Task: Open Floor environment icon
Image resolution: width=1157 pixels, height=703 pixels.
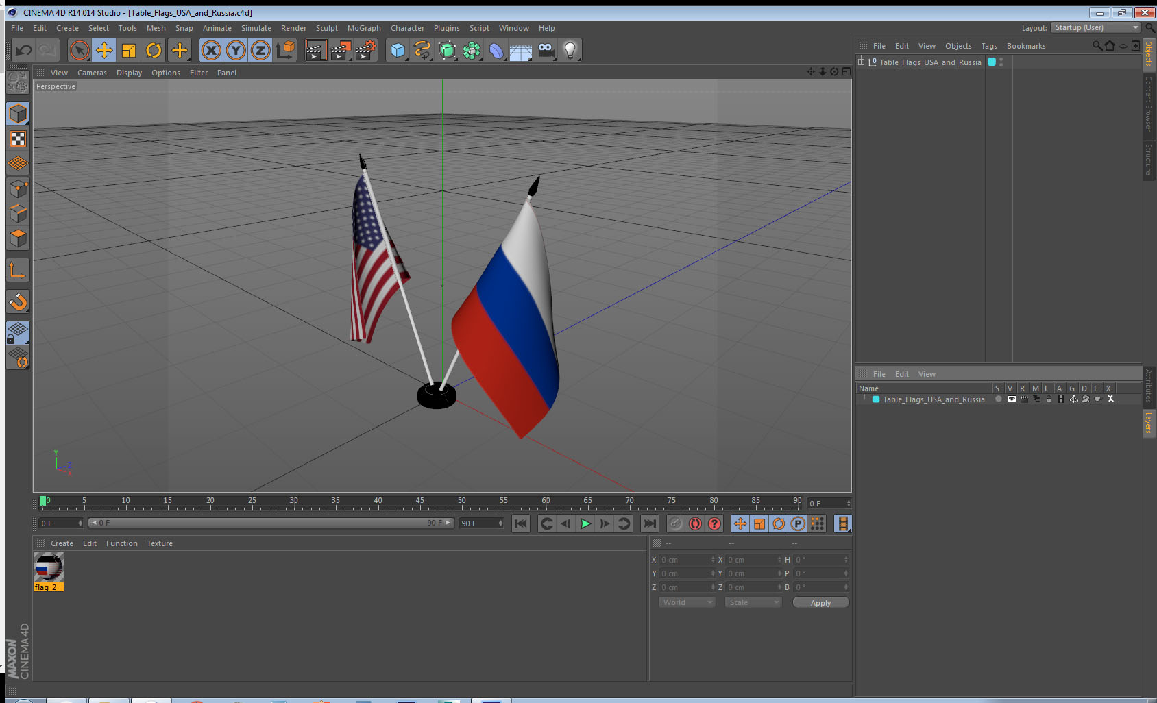Action: (x=521, y=50)
